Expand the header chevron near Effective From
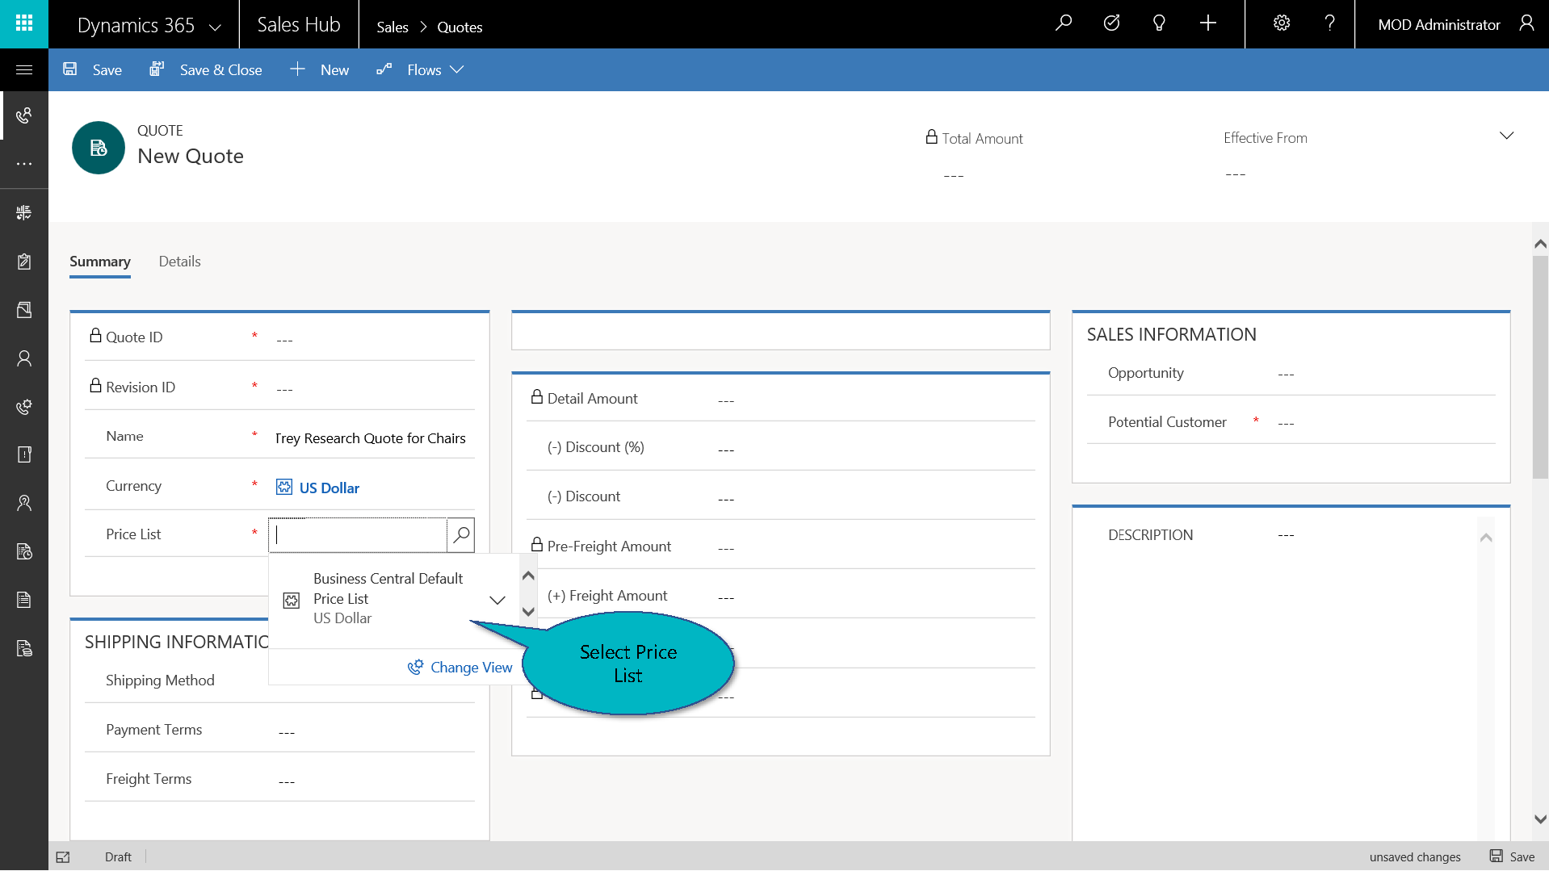Image resolution: width=1549 pixels, height=871 pixels. pyautogui.click(x=1506, y=136)
